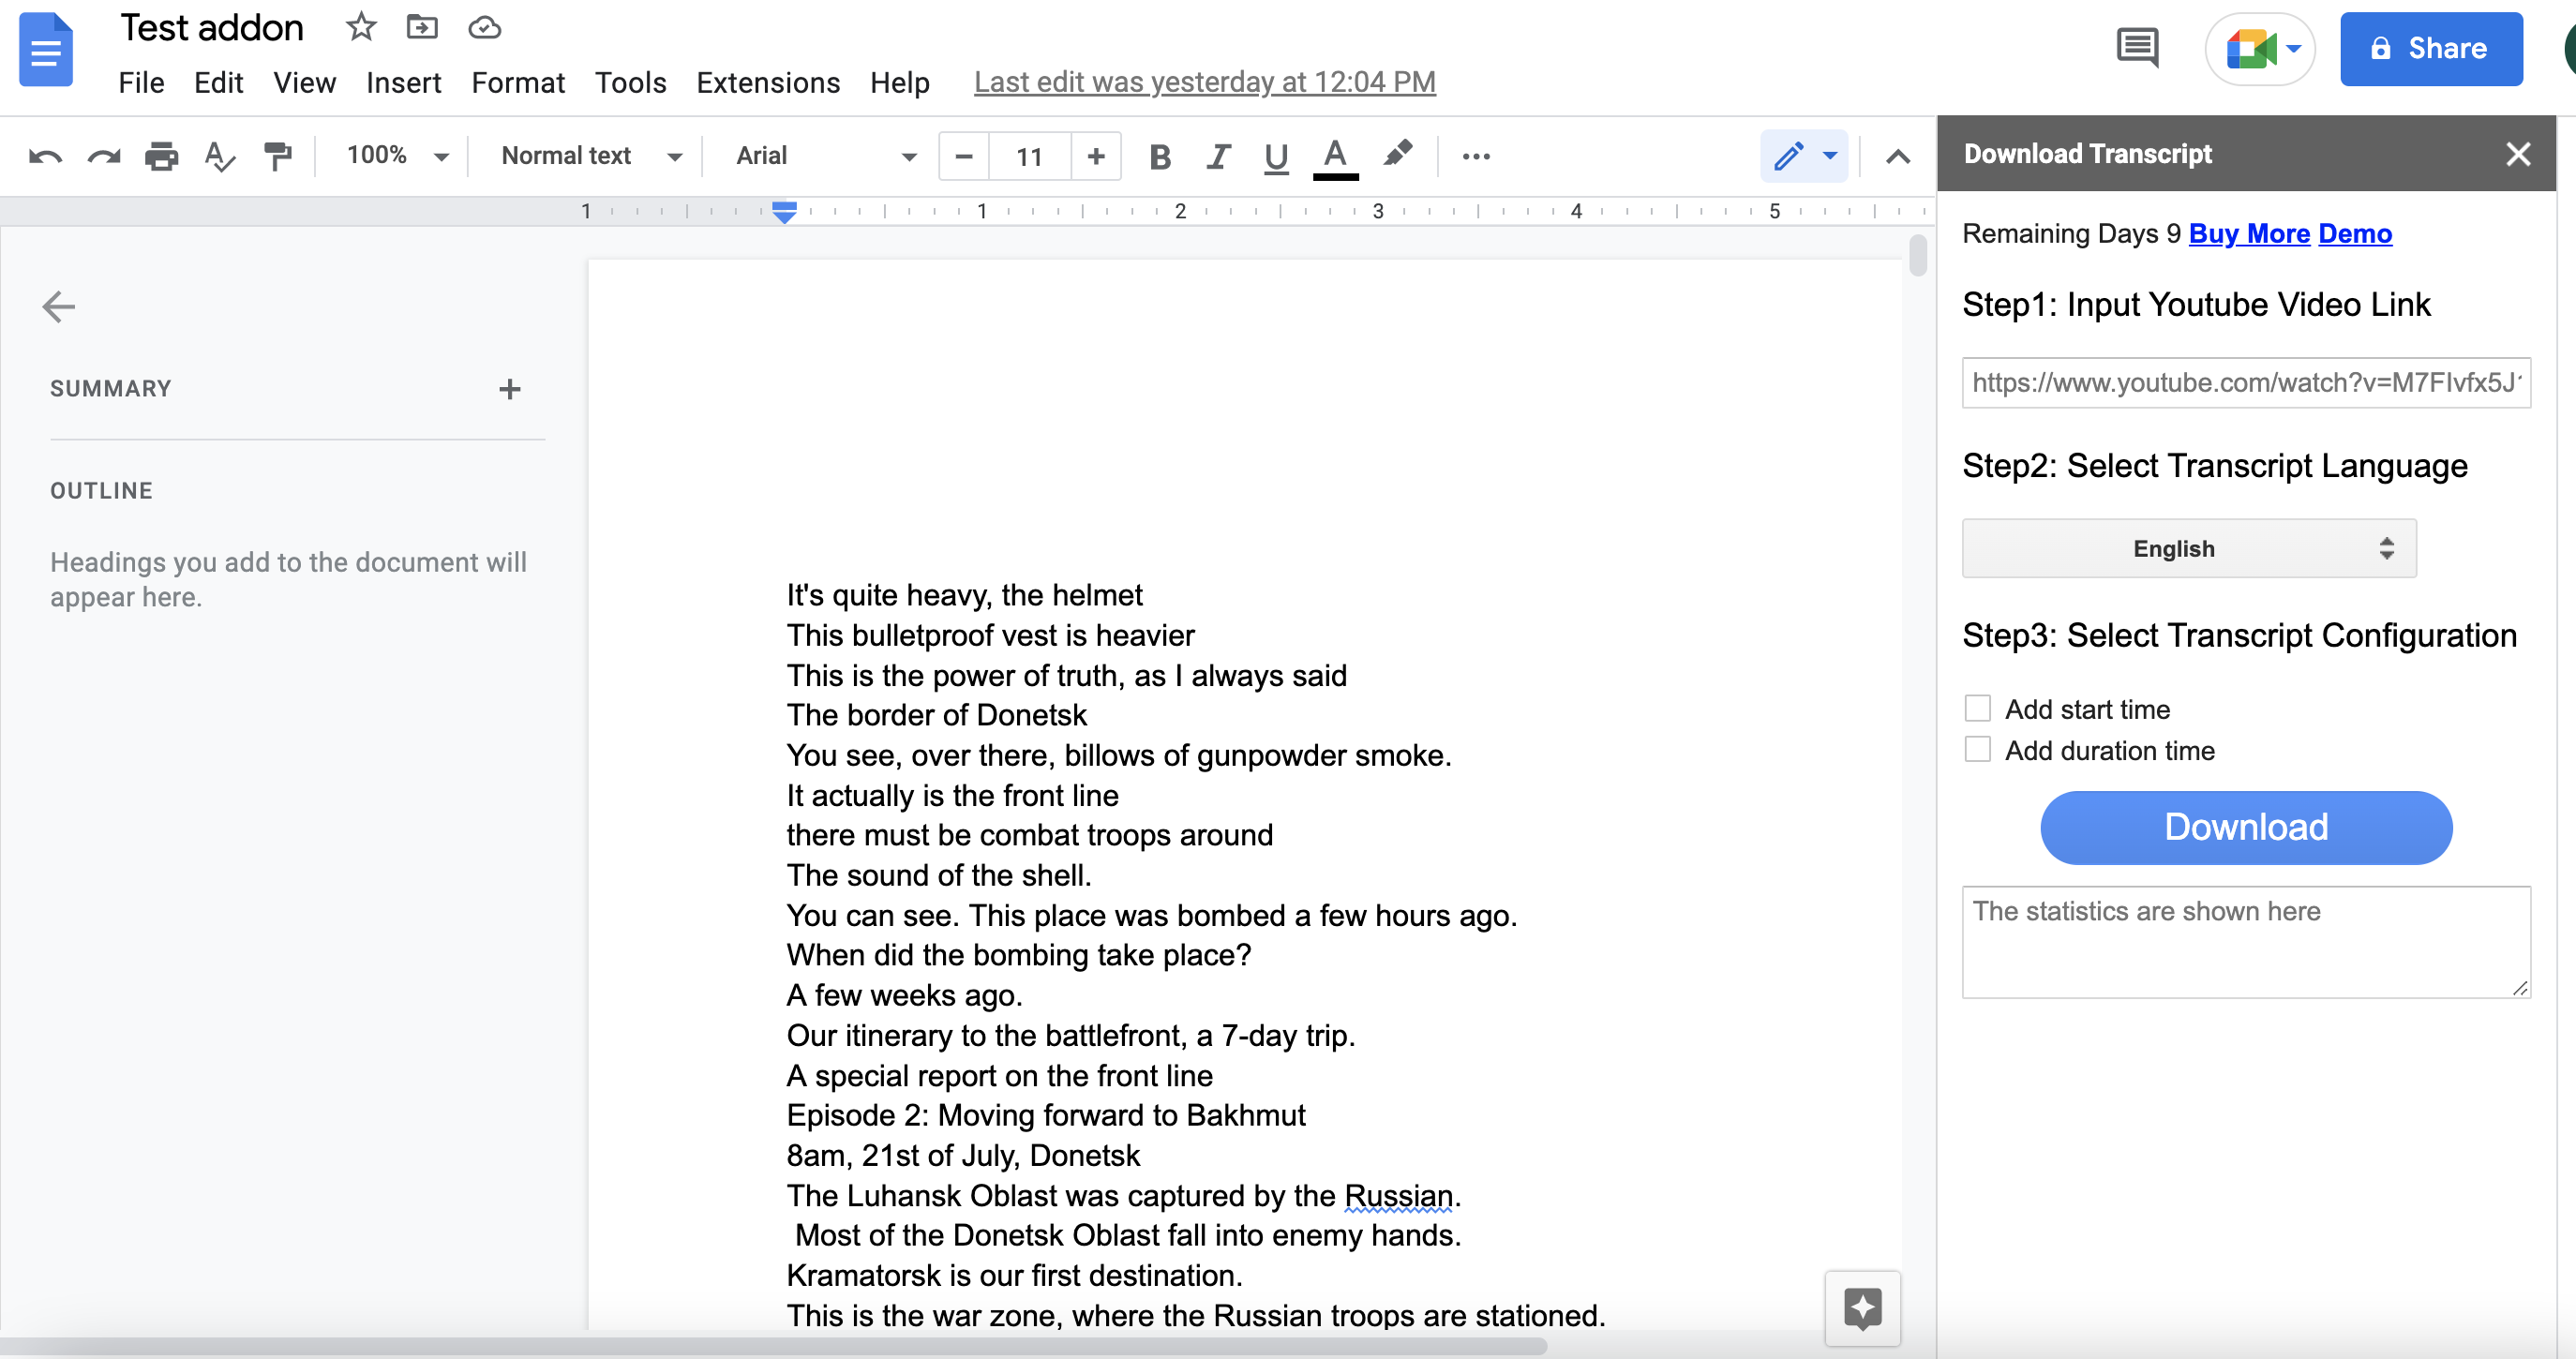Click the line "A few weeks ago."
This screenshot has width=2576, height=1359.
pos(904,995)
